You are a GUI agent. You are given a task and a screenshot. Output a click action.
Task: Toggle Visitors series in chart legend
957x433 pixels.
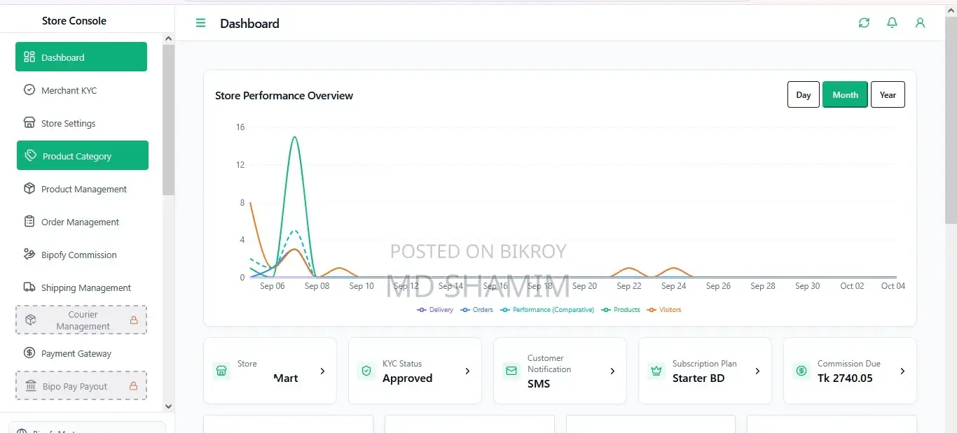point(664,309)
